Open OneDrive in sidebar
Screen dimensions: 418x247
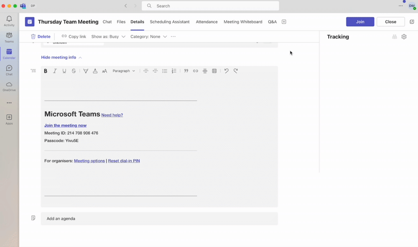[x=9, y=87]
